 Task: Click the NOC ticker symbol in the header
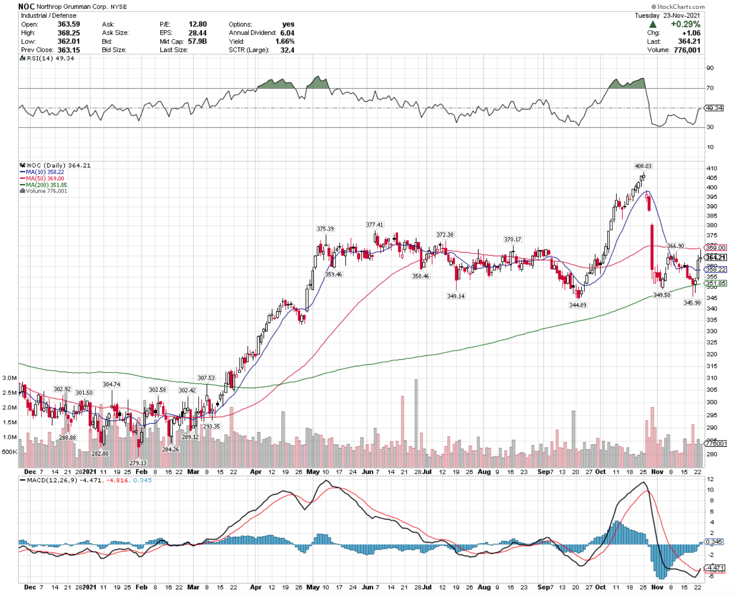[x=26, y=7]
